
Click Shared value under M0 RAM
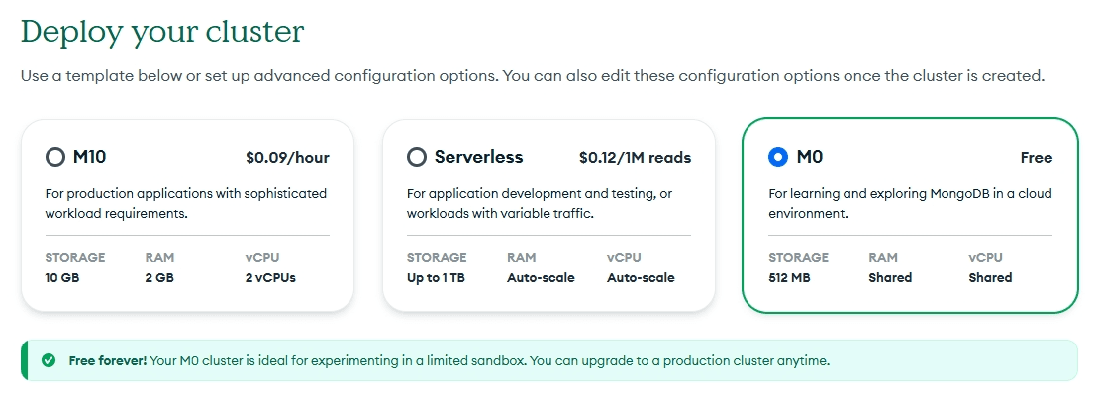tap(890, 277)
